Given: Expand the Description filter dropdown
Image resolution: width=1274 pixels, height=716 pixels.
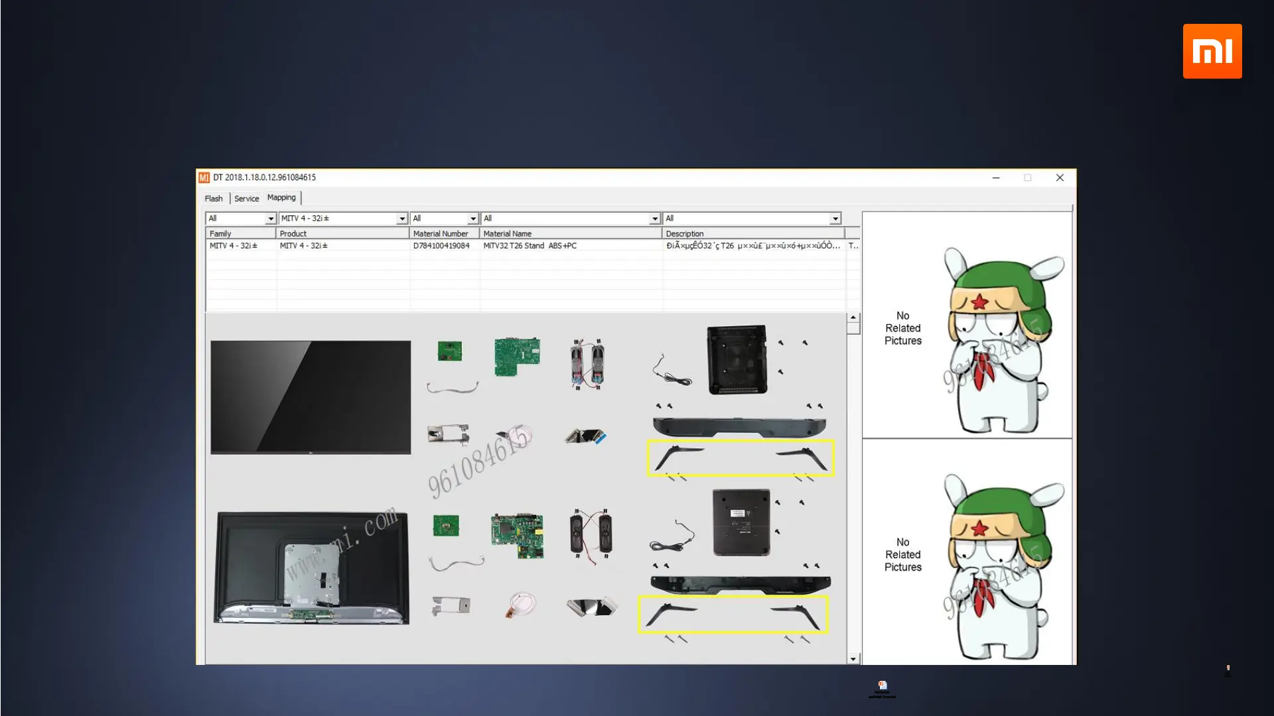Looking at the screenshot, I should coord(835,219).
